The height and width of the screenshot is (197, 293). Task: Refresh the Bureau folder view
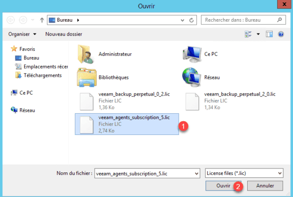[192, 20]
